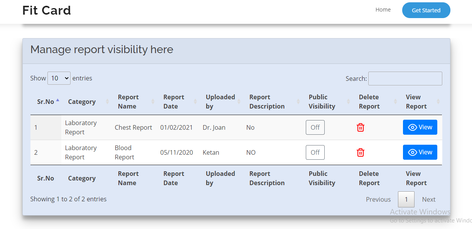
Task: Toggle public visibility for Chest Report
Action: pos(315,127)
